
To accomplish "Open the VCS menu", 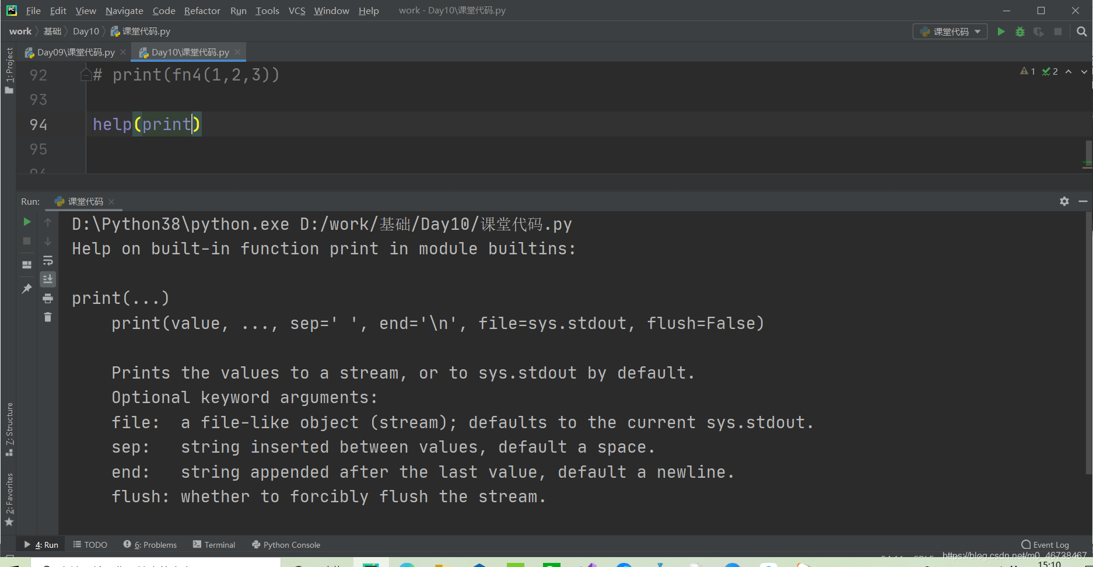I will coord(297,10).
